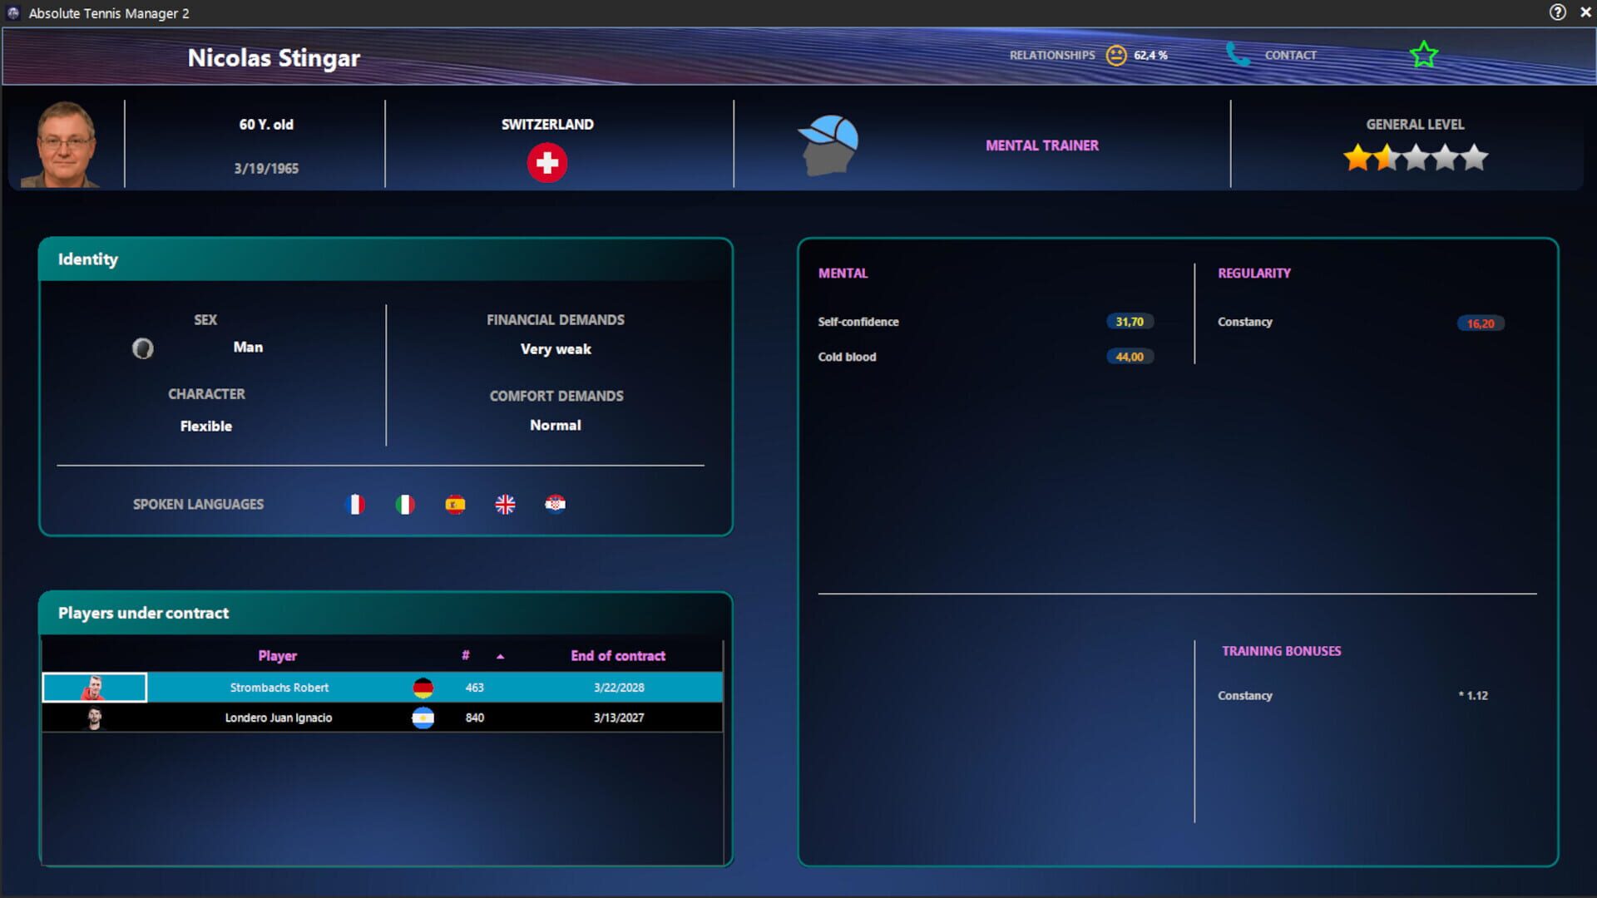1597x898 pixels.
Task: Select the Italian flag spoken language icon
Action: 405,504
